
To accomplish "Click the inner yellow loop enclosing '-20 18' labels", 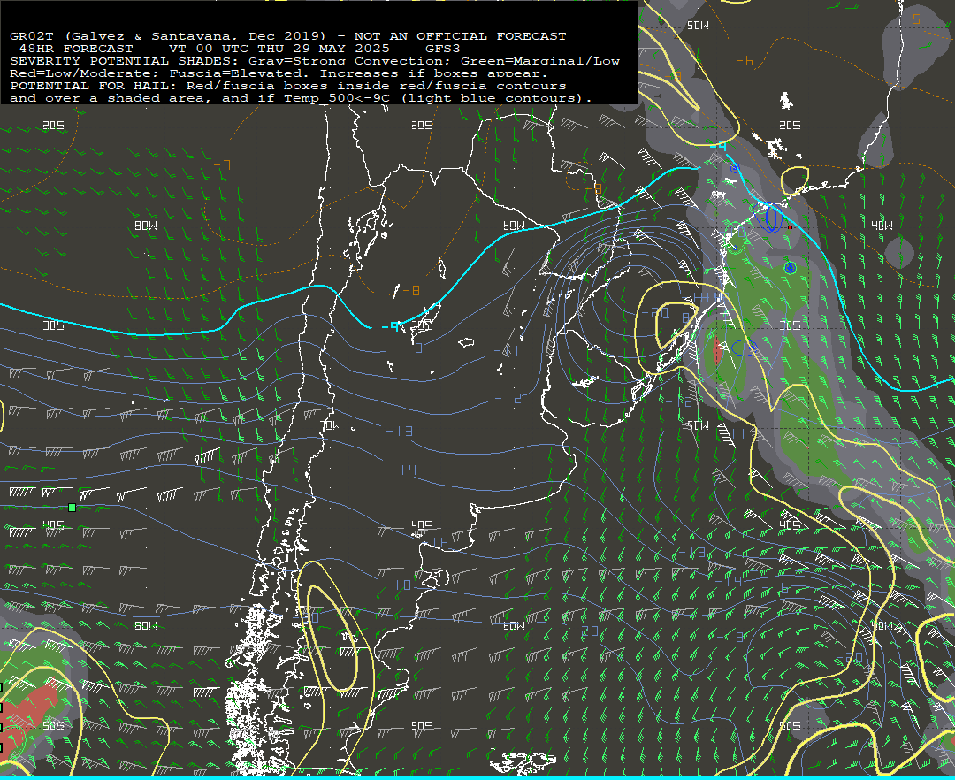I will 676,325.
